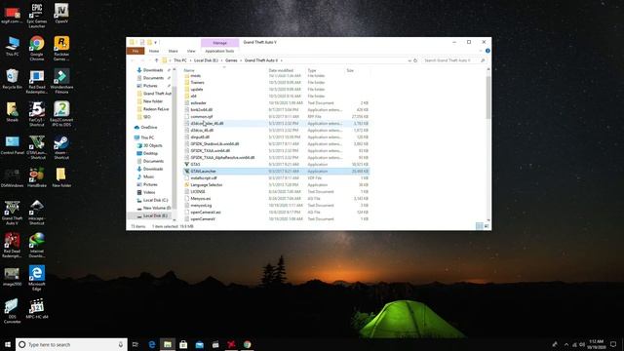Open the Wondershare Filmora desktop shortcut
624x351 pixels.
pyautogui.click(x=61, y=81)
